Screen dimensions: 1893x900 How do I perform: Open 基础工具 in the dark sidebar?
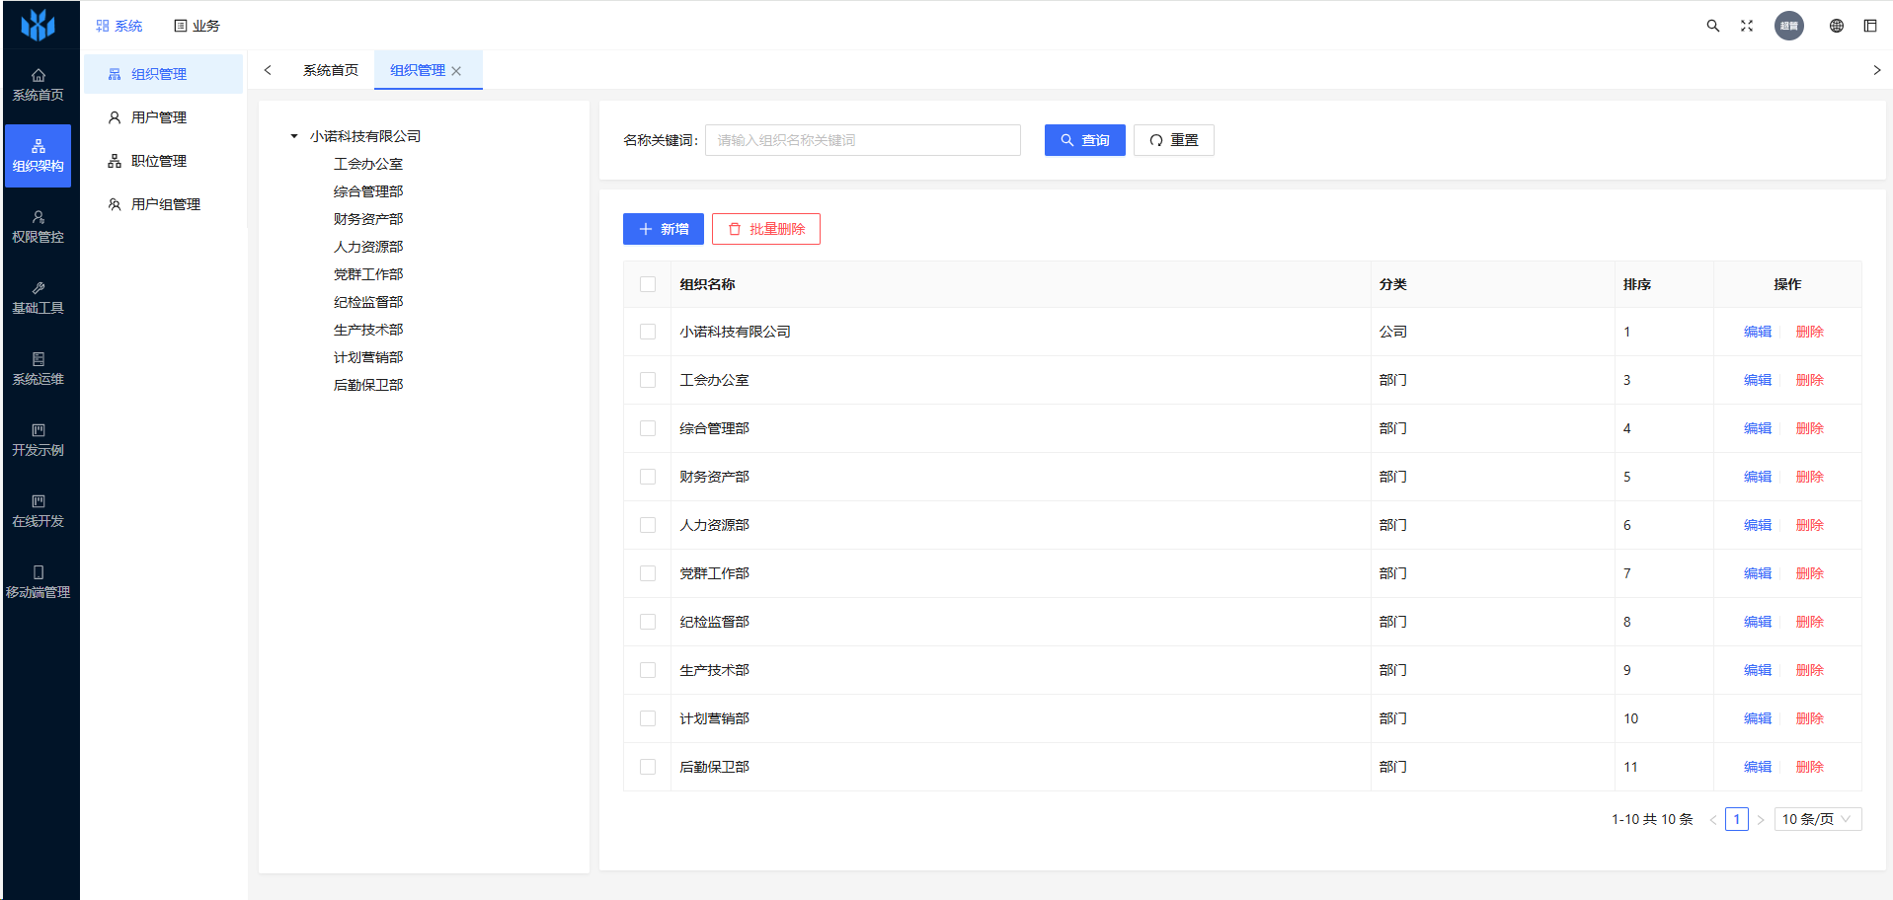click(39, 298)
